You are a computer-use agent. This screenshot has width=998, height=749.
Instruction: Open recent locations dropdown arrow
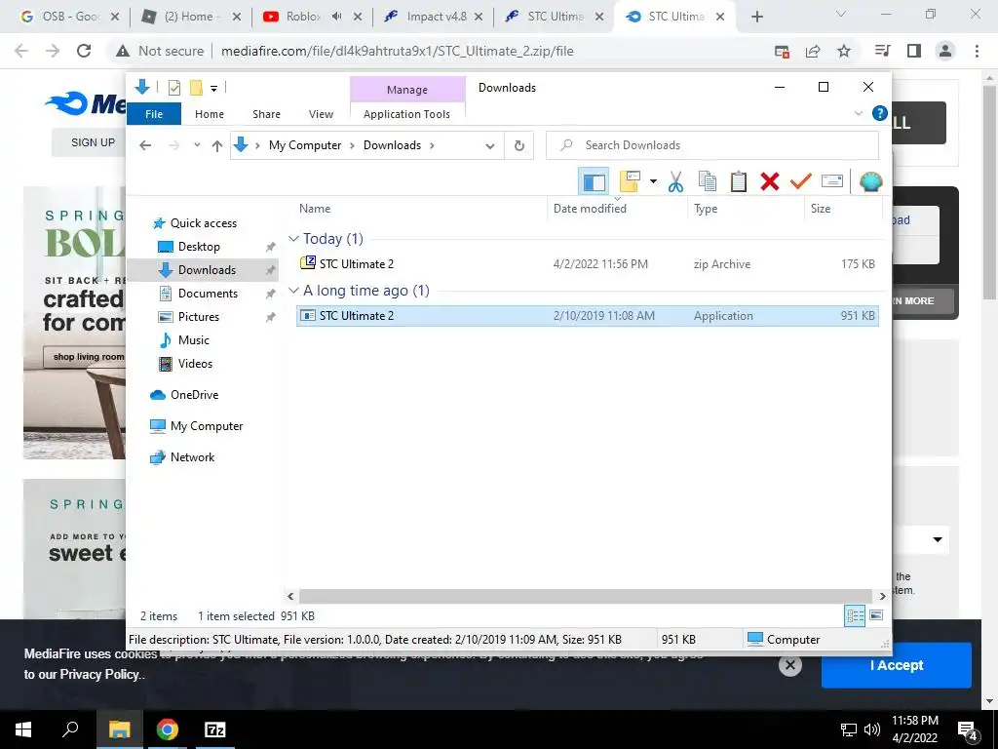[197, 145]
